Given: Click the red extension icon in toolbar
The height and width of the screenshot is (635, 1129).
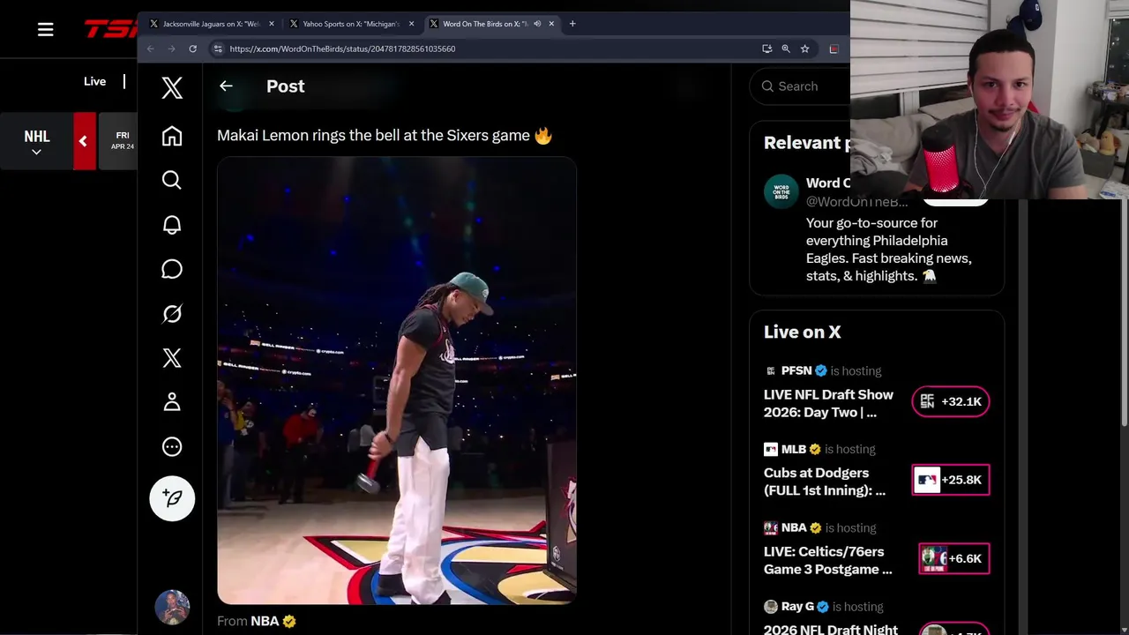Looking at the screenshot, I should click(x=834, y=49).
